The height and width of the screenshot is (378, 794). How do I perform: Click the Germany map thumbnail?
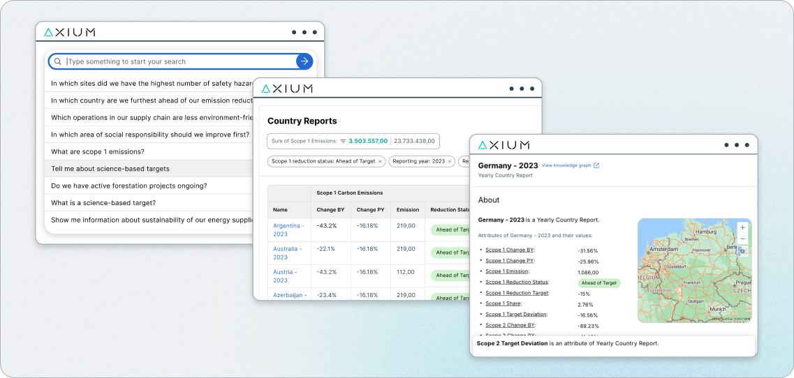click(x=694, y=271)
